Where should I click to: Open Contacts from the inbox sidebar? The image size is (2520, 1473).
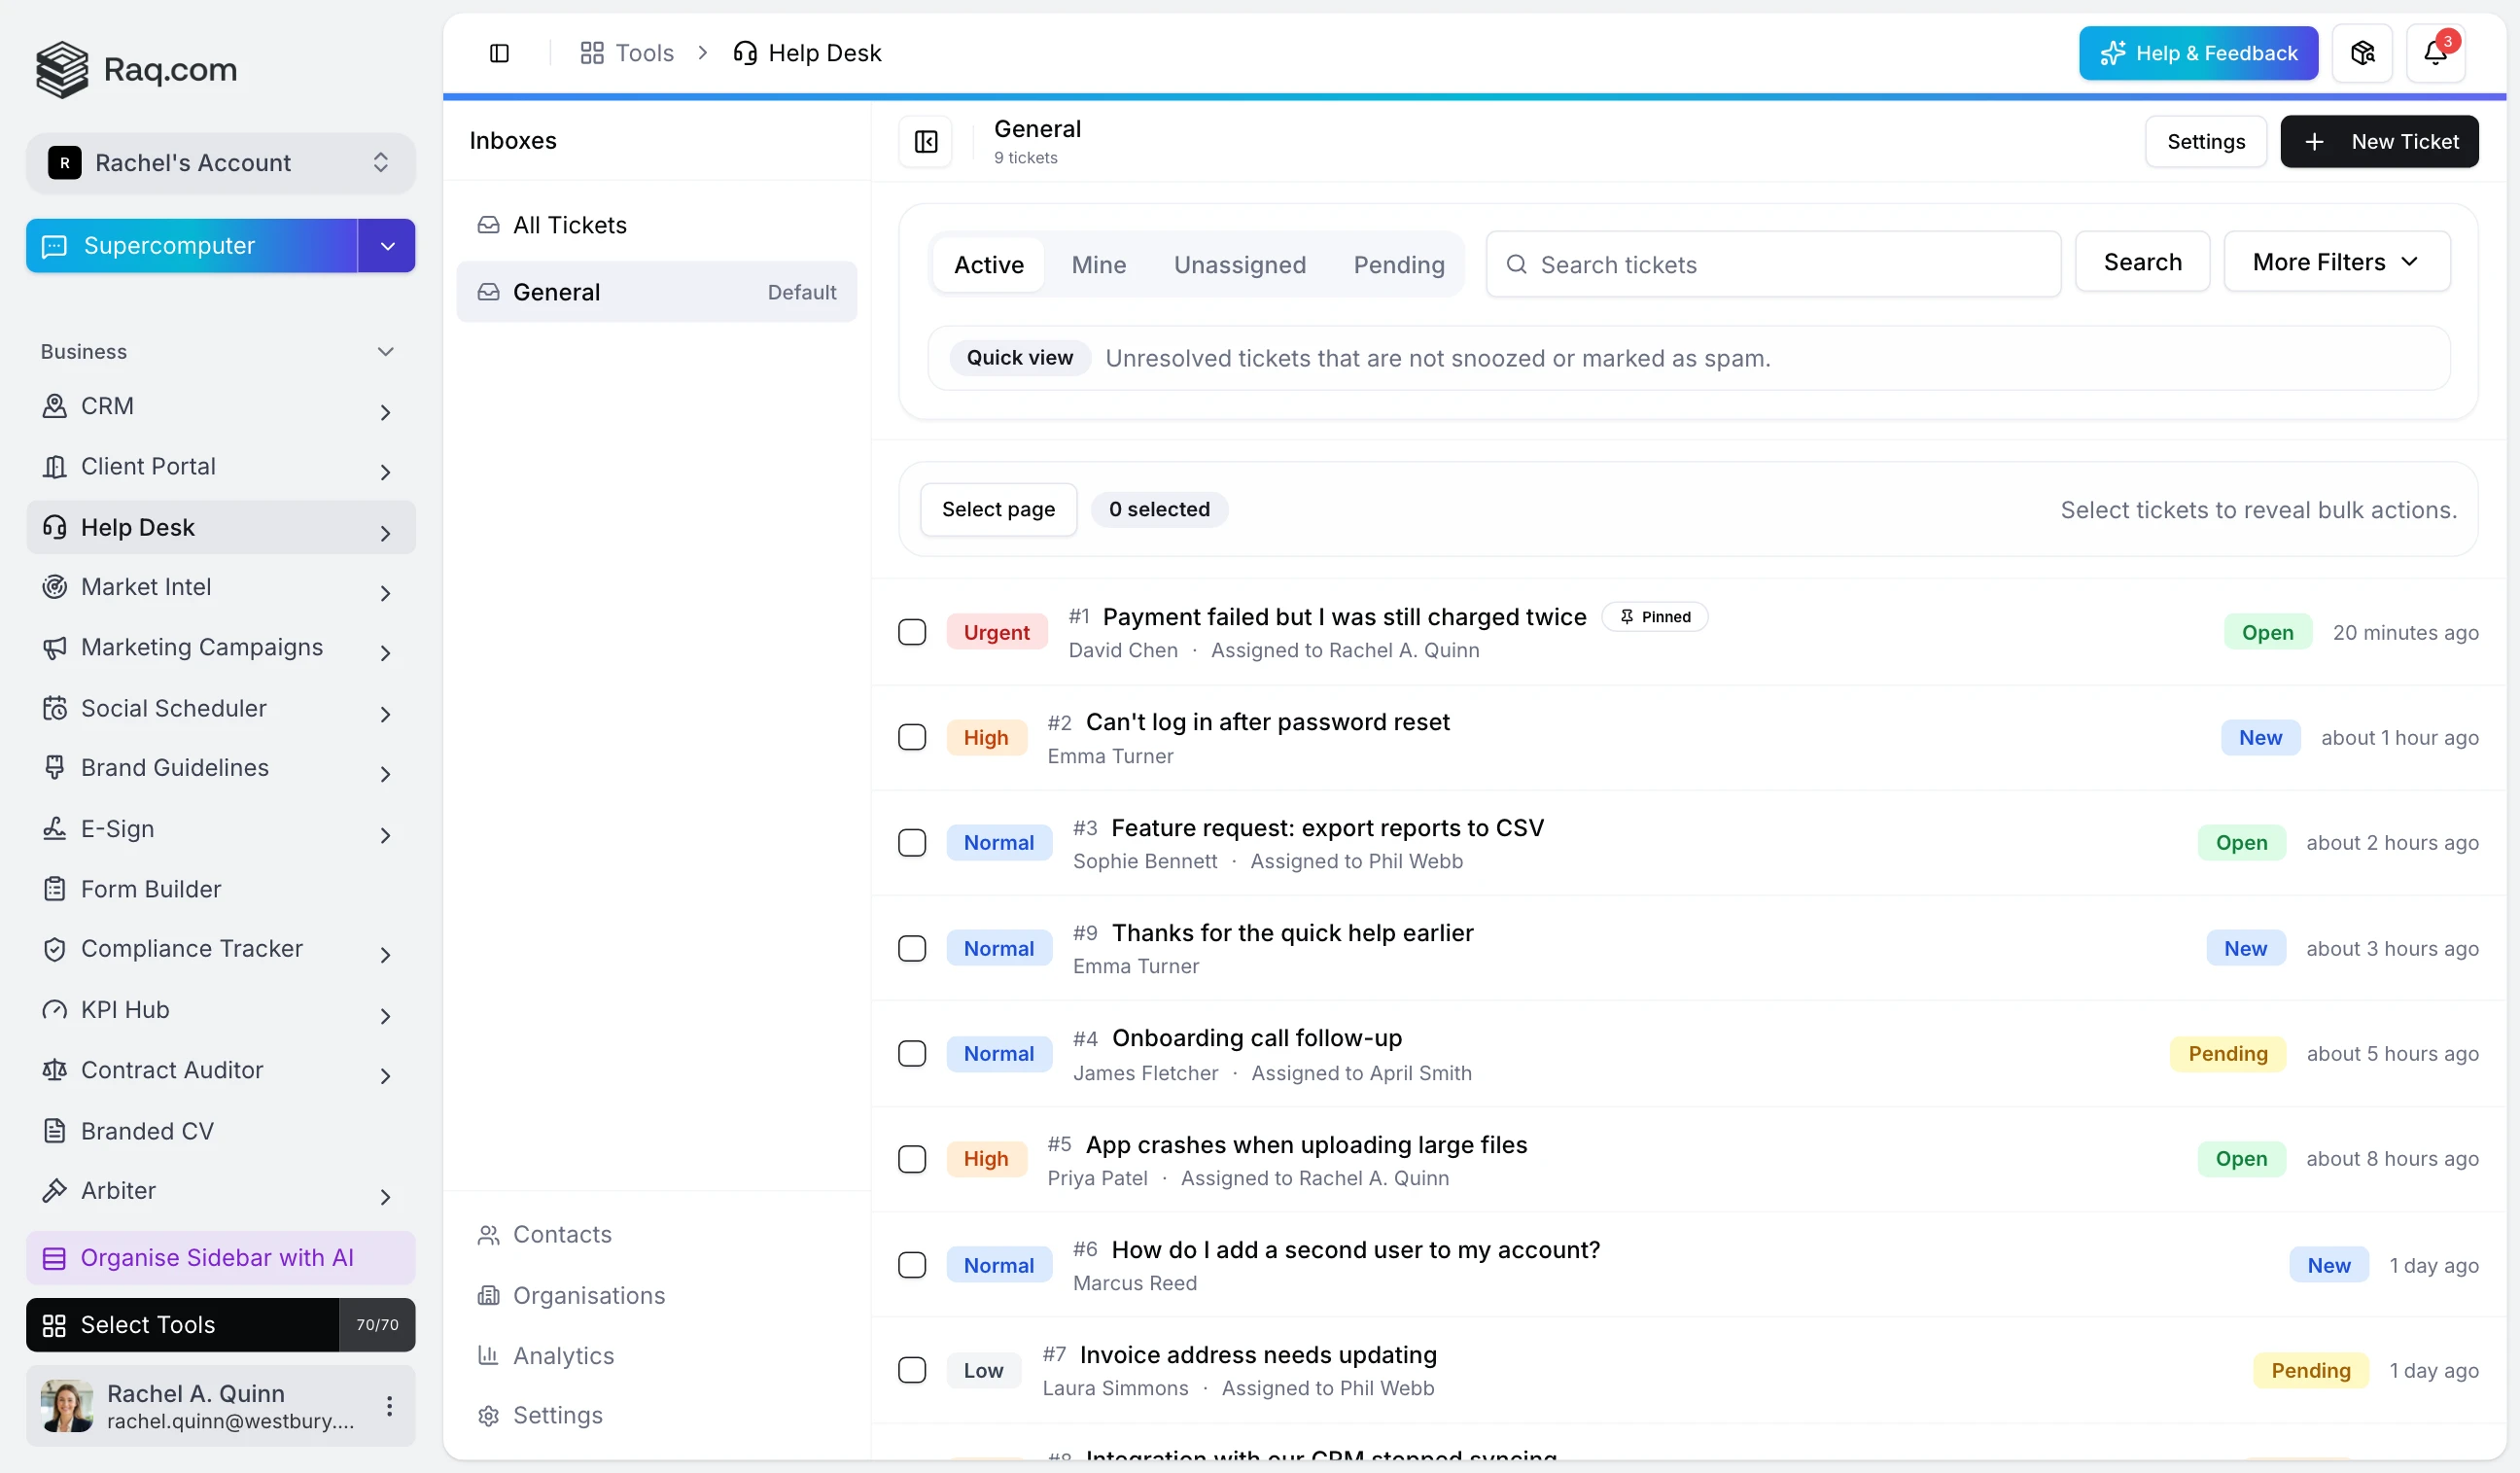click(x=544, y=1234)
